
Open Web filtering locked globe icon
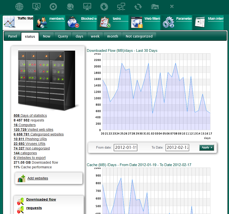[x=137, y=22]
